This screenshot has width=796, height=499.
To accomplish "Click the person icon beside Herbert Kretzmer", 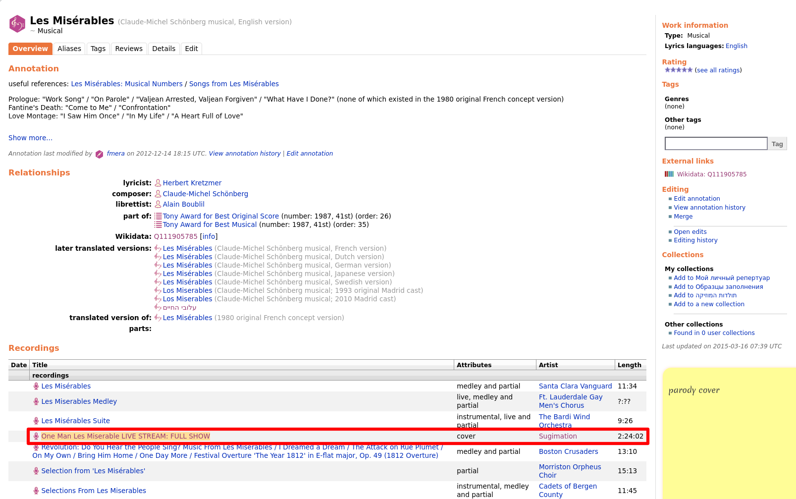I will coord(158,183).
